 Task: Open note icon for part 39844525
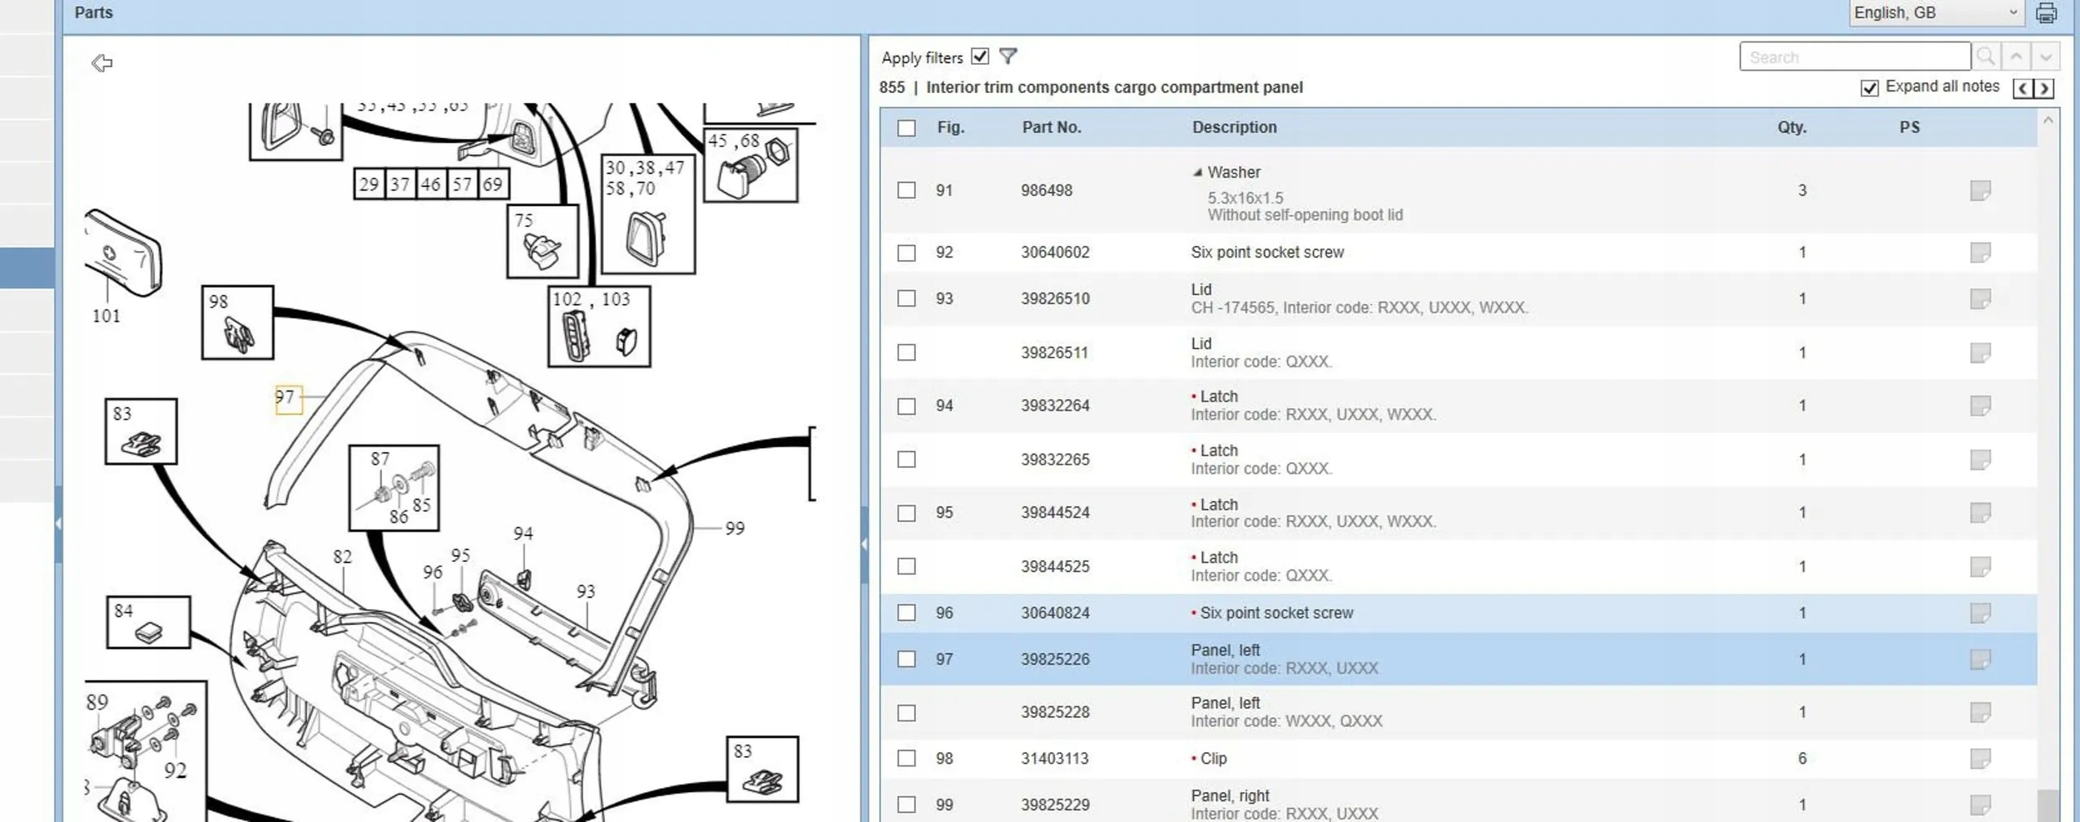pyautogui.click(x=1980, y=567)
